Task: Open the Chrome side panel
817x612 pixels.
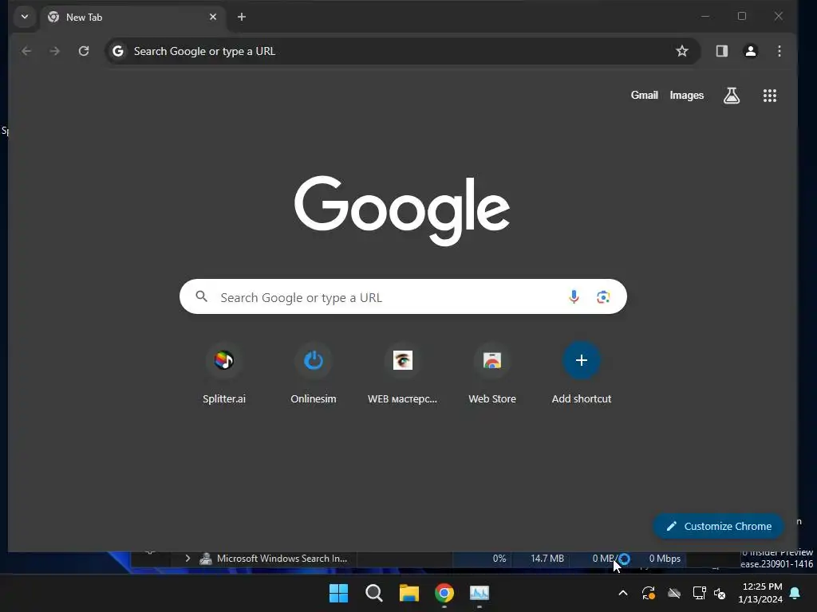Action: pos(721,51)
